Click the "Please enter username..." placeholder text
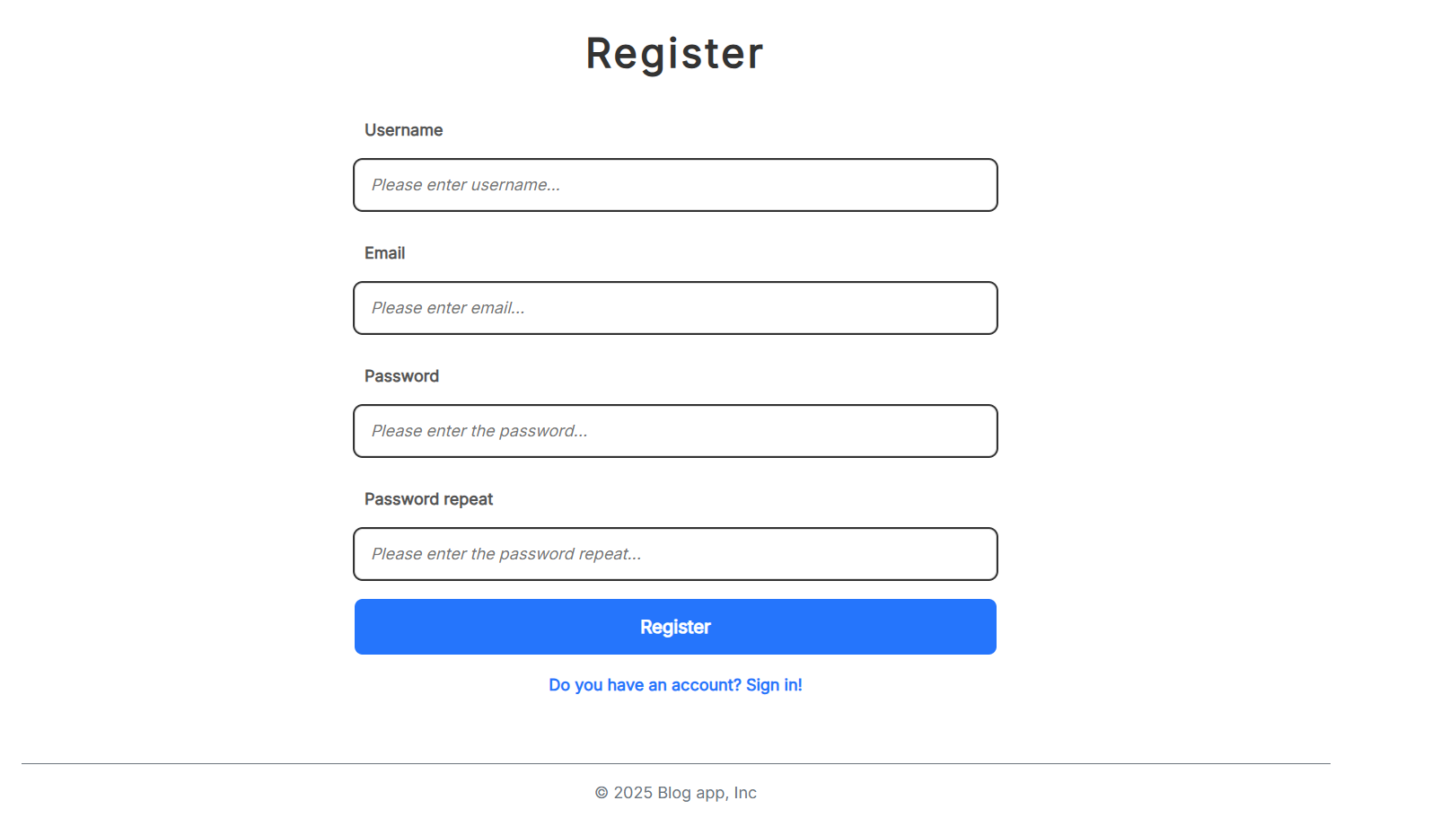The image size is (1432, 827). [x=466, y=185]
